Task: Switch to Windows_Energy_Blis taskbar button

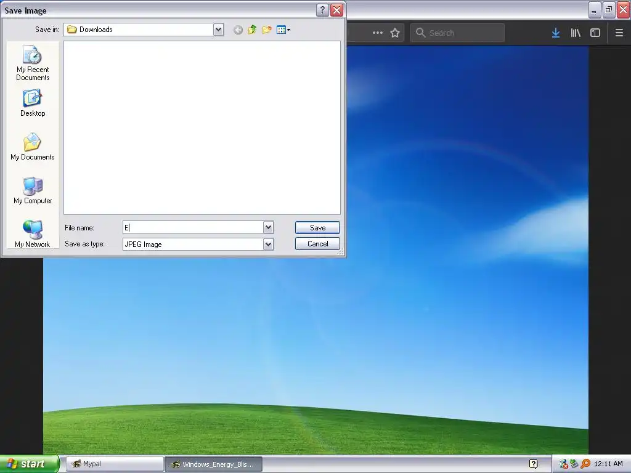Action: [x=213, y=464]
